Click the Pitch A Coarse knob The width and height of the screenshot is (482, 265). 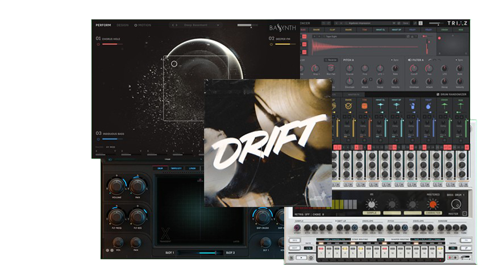pyautogui.click(x=350, y=68)
